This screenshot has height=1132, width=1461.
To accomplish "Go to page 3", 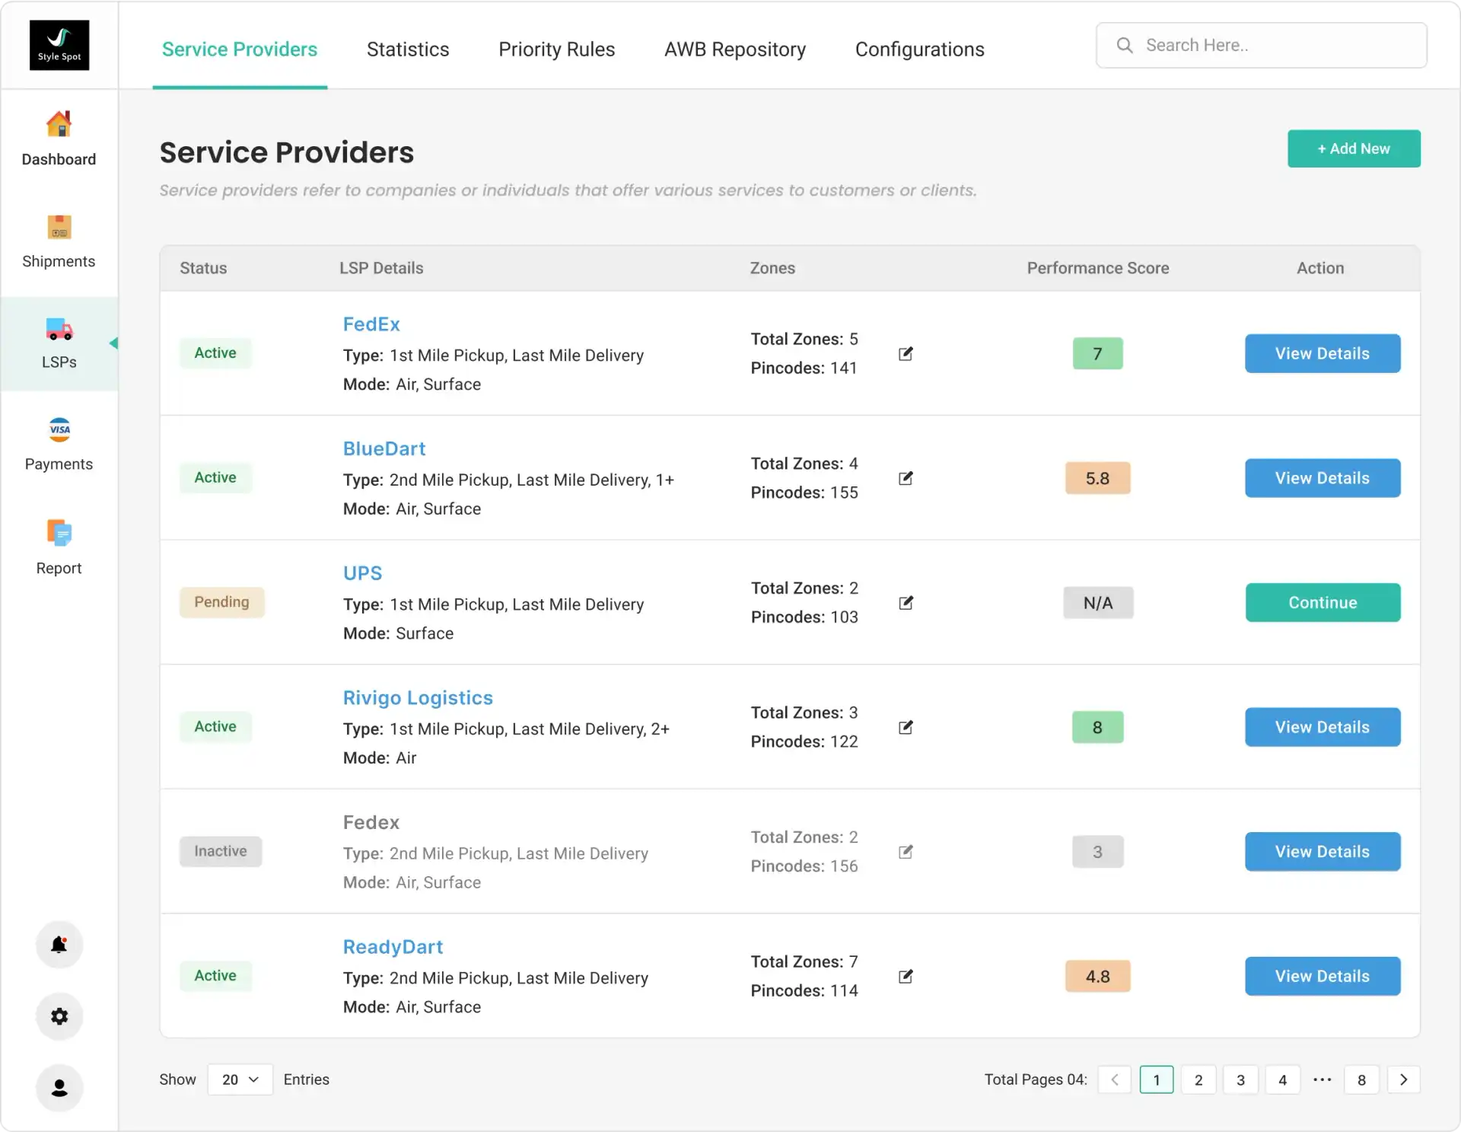I will pyautogui.click(x=1240, y=1079).
